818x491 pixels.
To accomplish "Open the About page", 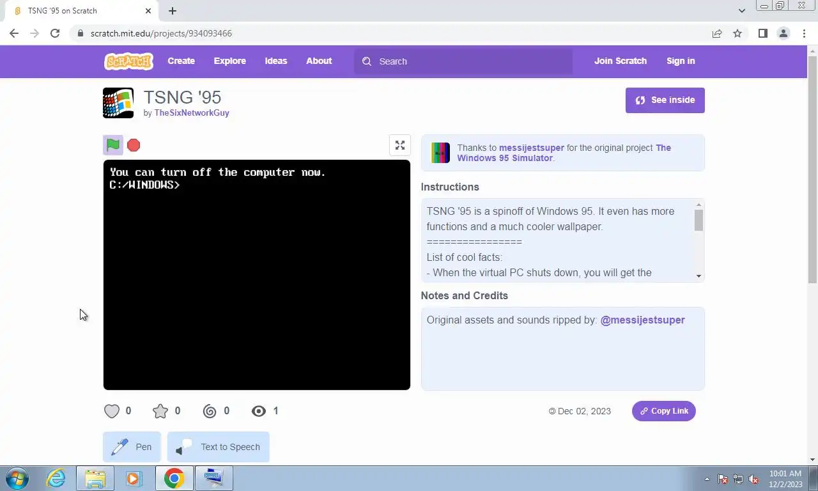I will pos(319,61).
